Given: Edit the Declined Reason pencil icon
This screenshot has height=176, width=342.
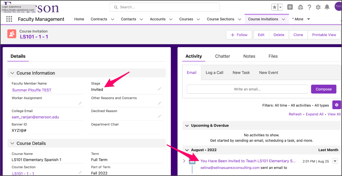Looking at the screenshot, I should 160,116.
